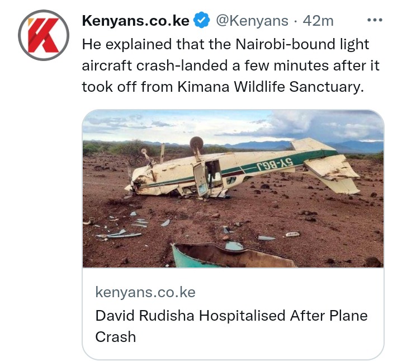This screenshot has width=402, height=361.
Task: Click the word Crash in card title
Action: (x=116, y=336)
